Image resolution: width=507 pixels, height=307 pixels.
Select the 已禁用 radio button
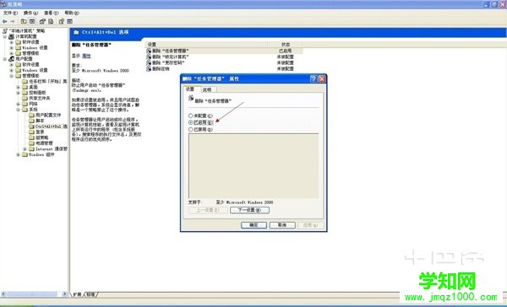tap(191, 129)
